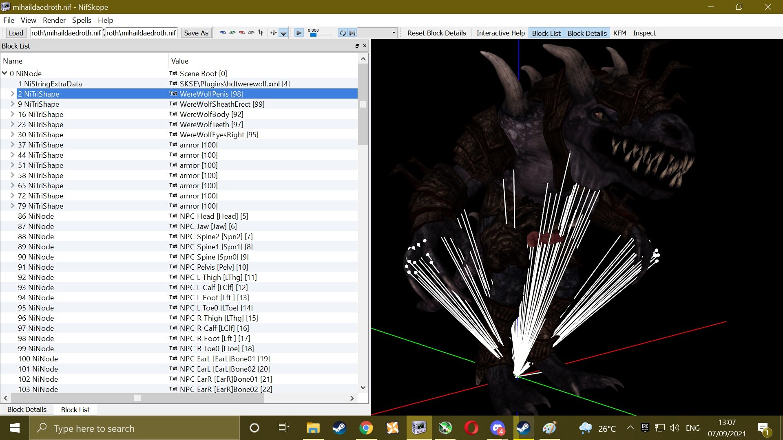Screen dimensions: 783x440
Task: Click the gray eye view icon
Action: pos(251,33)
